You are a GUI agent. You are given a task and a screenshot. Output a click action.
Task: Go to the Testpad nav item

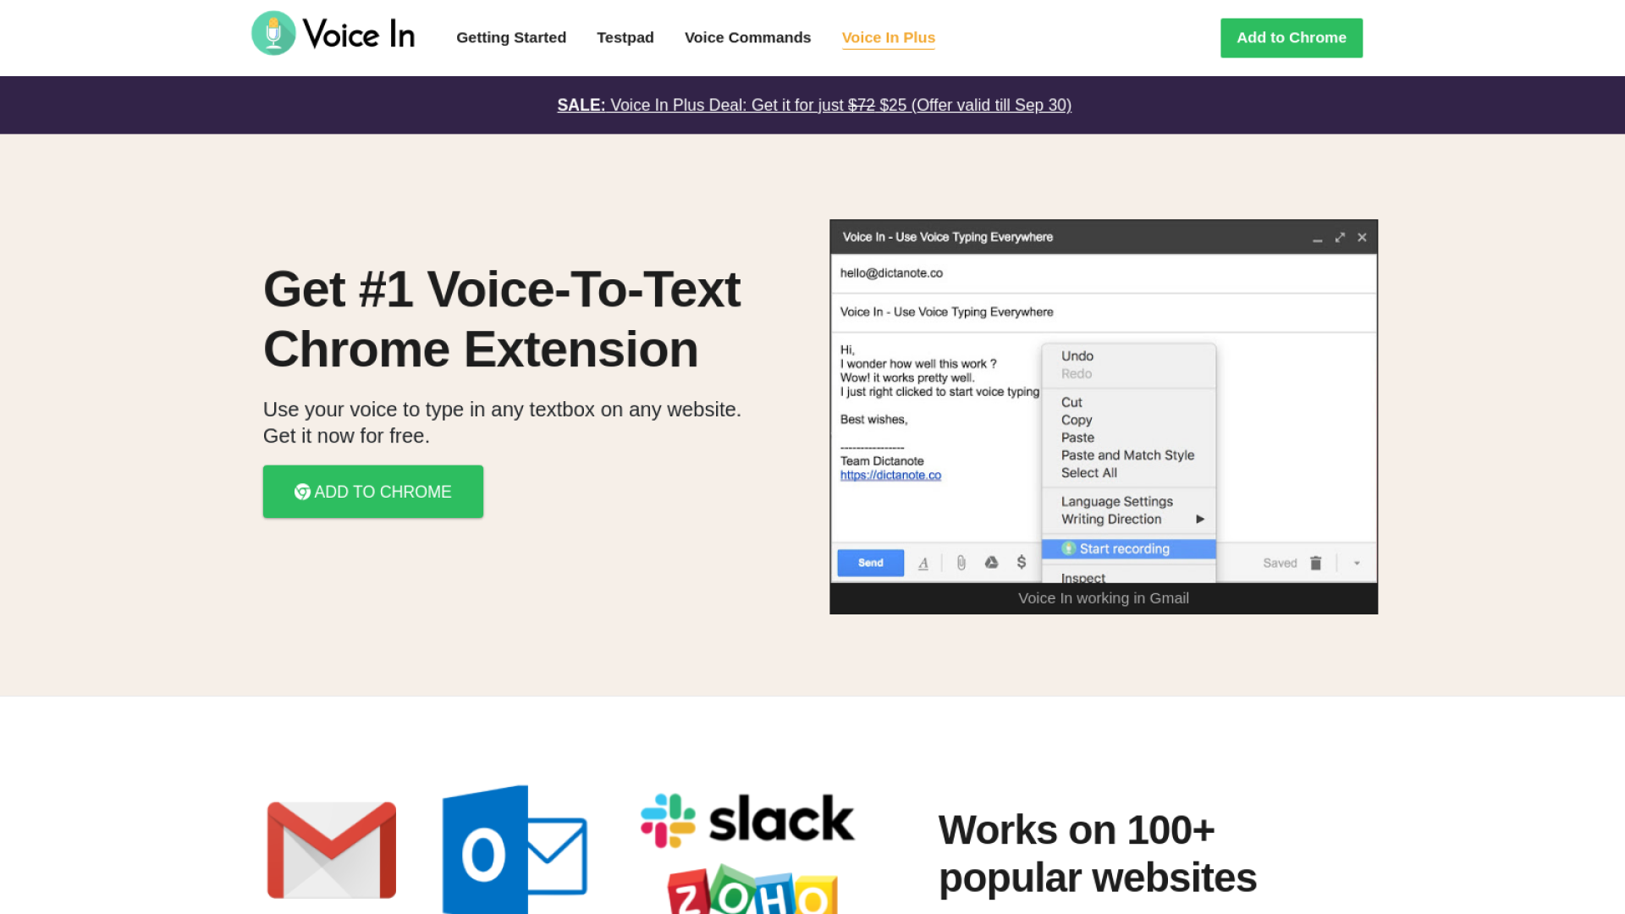coord(625,37)
